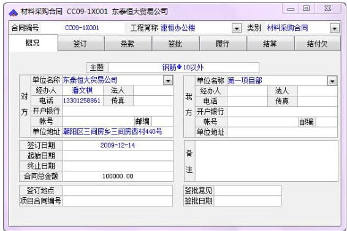Click the 类别 value 材料采购合同
This screenshot has height=231, width=347.
pyautogui.click(x=287, y=28)
